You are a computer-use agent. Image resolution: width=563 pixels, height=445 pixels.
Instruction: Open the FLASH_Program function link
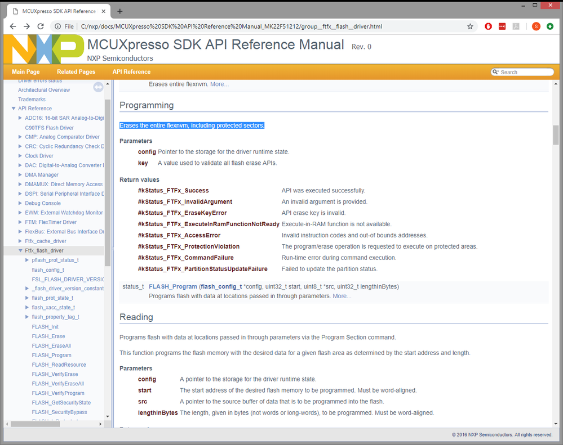pyautogui.click(x=172, y=287)
